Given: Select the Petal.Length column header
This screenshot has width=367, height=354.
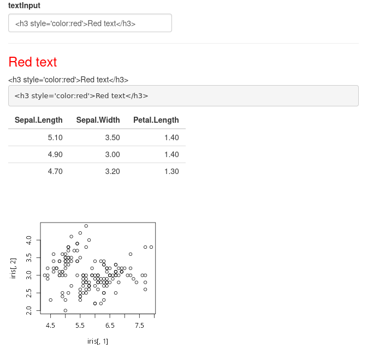Looking at the screenshot, I should point(156,120).
